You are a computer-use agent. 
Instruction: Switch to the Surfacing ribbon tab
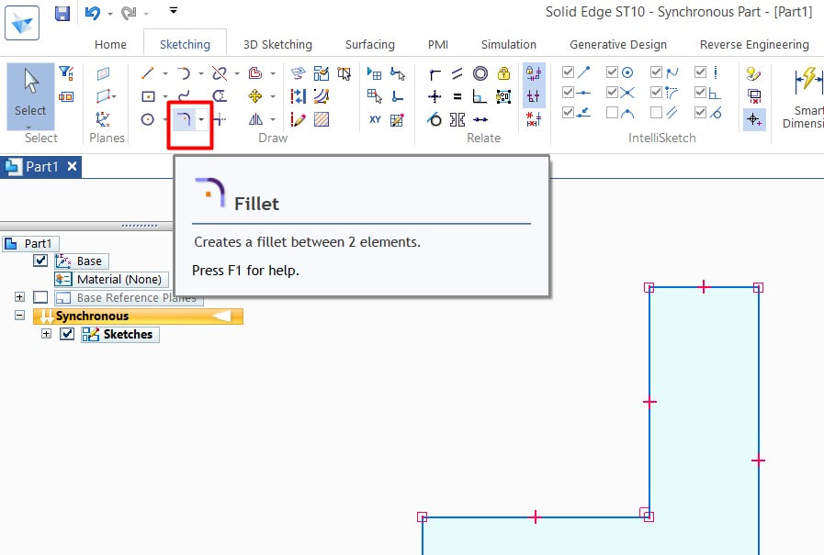point(369,44)
